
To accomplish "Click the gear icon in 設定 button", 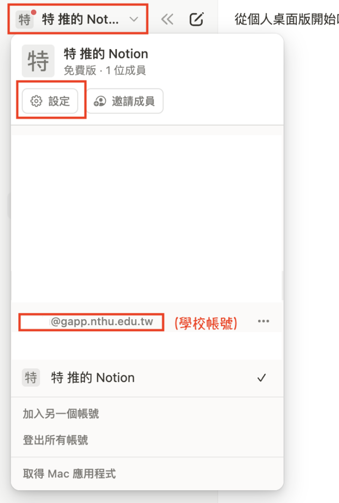I will pos(36,101).
